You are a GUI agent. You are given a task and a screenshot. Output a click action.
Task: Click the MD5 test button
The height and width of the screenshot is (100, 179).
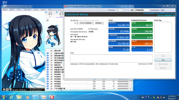click(x=163, y=68)
